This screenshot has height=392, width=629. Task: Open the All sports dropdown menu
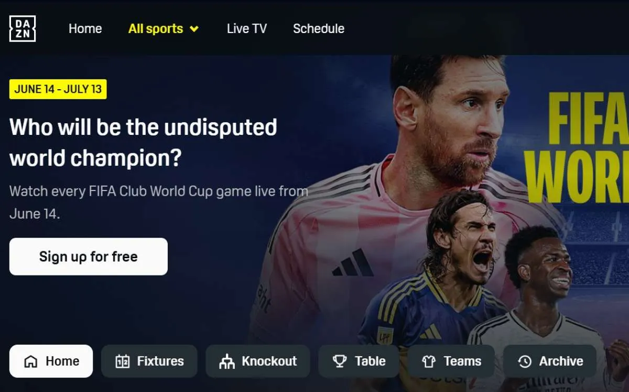click(x=164, y=28)
